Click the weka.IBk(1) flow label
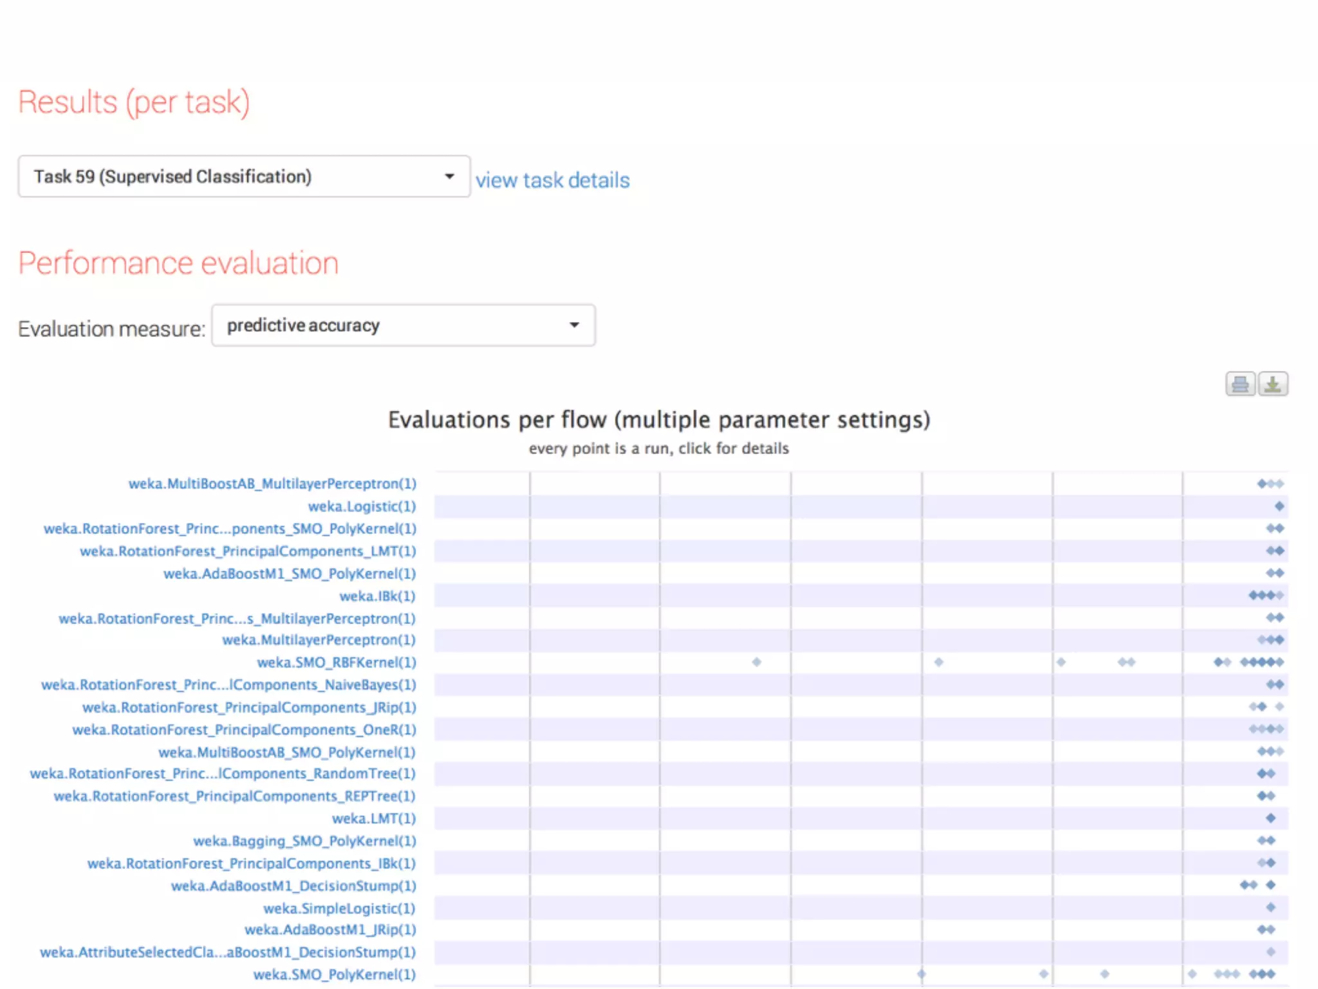The image size is (1318, 989). pos(377,596)
